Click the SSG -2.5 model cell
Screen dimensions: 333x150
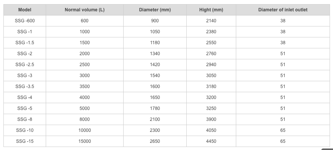coord(25,65)
